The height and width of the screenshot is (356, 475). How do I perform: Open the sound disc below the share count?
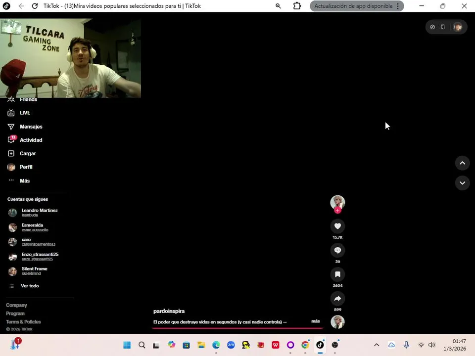click(x=337, y=322)
